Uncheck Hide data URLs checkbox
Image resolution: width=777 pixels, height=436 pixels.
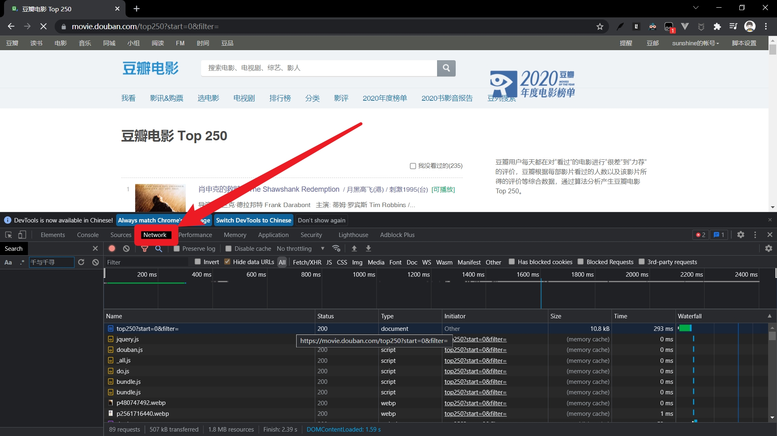pyautogui.click(x=227, y=262)
